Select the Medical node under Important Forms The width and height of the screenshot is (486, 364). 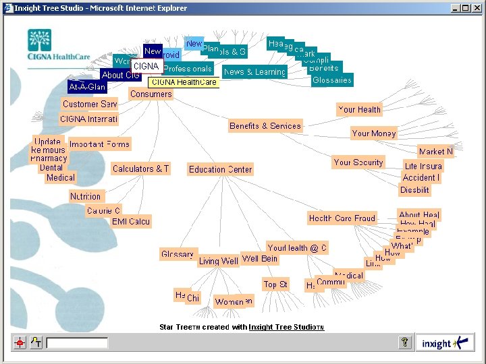(61, 178)
